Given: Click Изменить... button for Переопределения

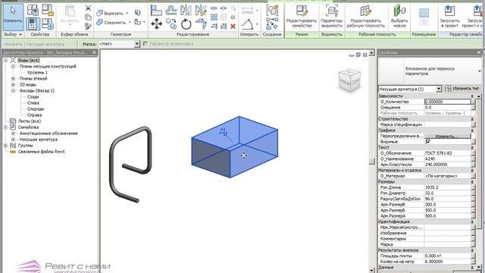Looking at the screenshot, I should (x=447, y=136).
